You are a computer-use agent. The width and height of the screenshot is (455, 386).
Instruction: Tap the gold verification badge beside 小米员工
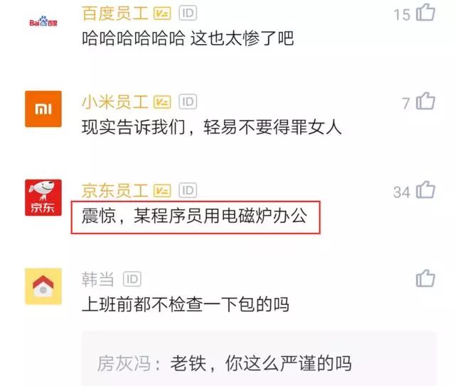tap(162, 102)
